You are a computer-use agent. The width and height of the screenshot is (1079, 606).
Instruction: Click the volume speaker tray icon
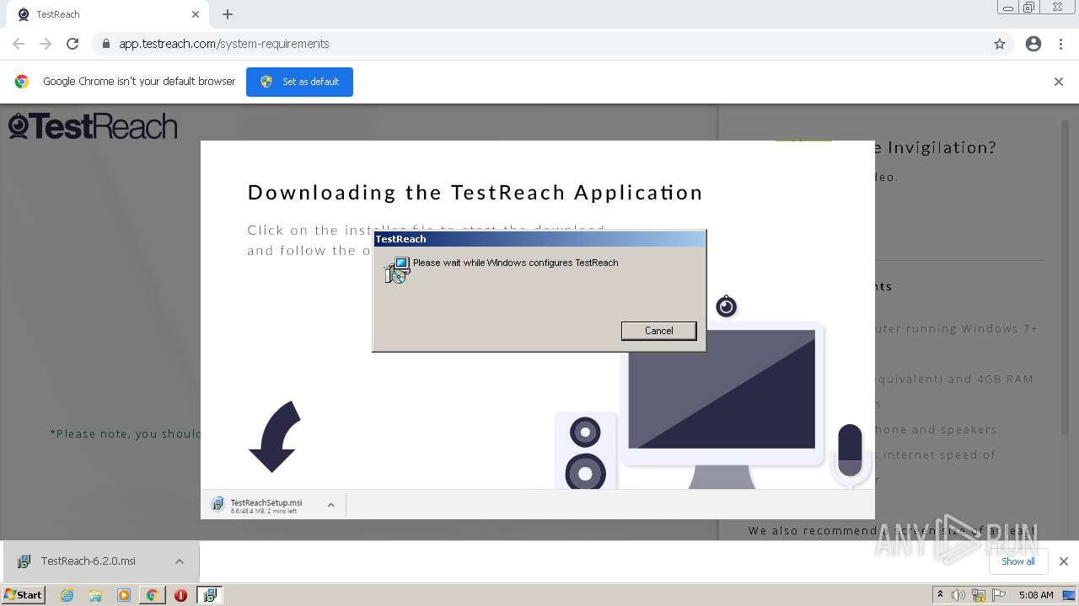[x=958, y=595]
